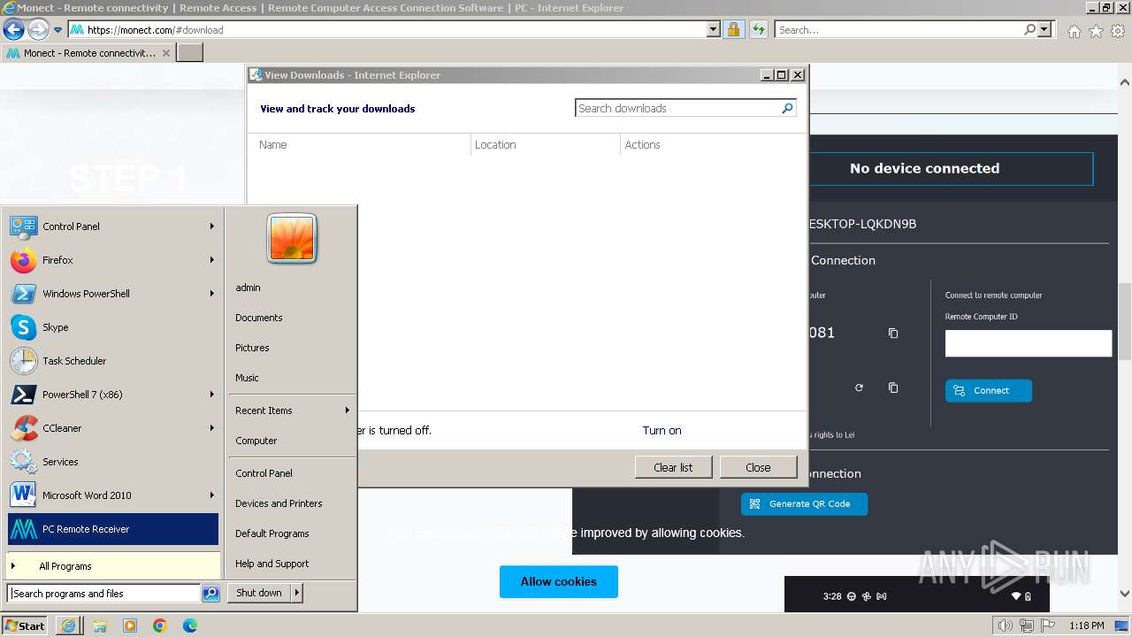Open Pictures from Start menu

click(252, 348)
